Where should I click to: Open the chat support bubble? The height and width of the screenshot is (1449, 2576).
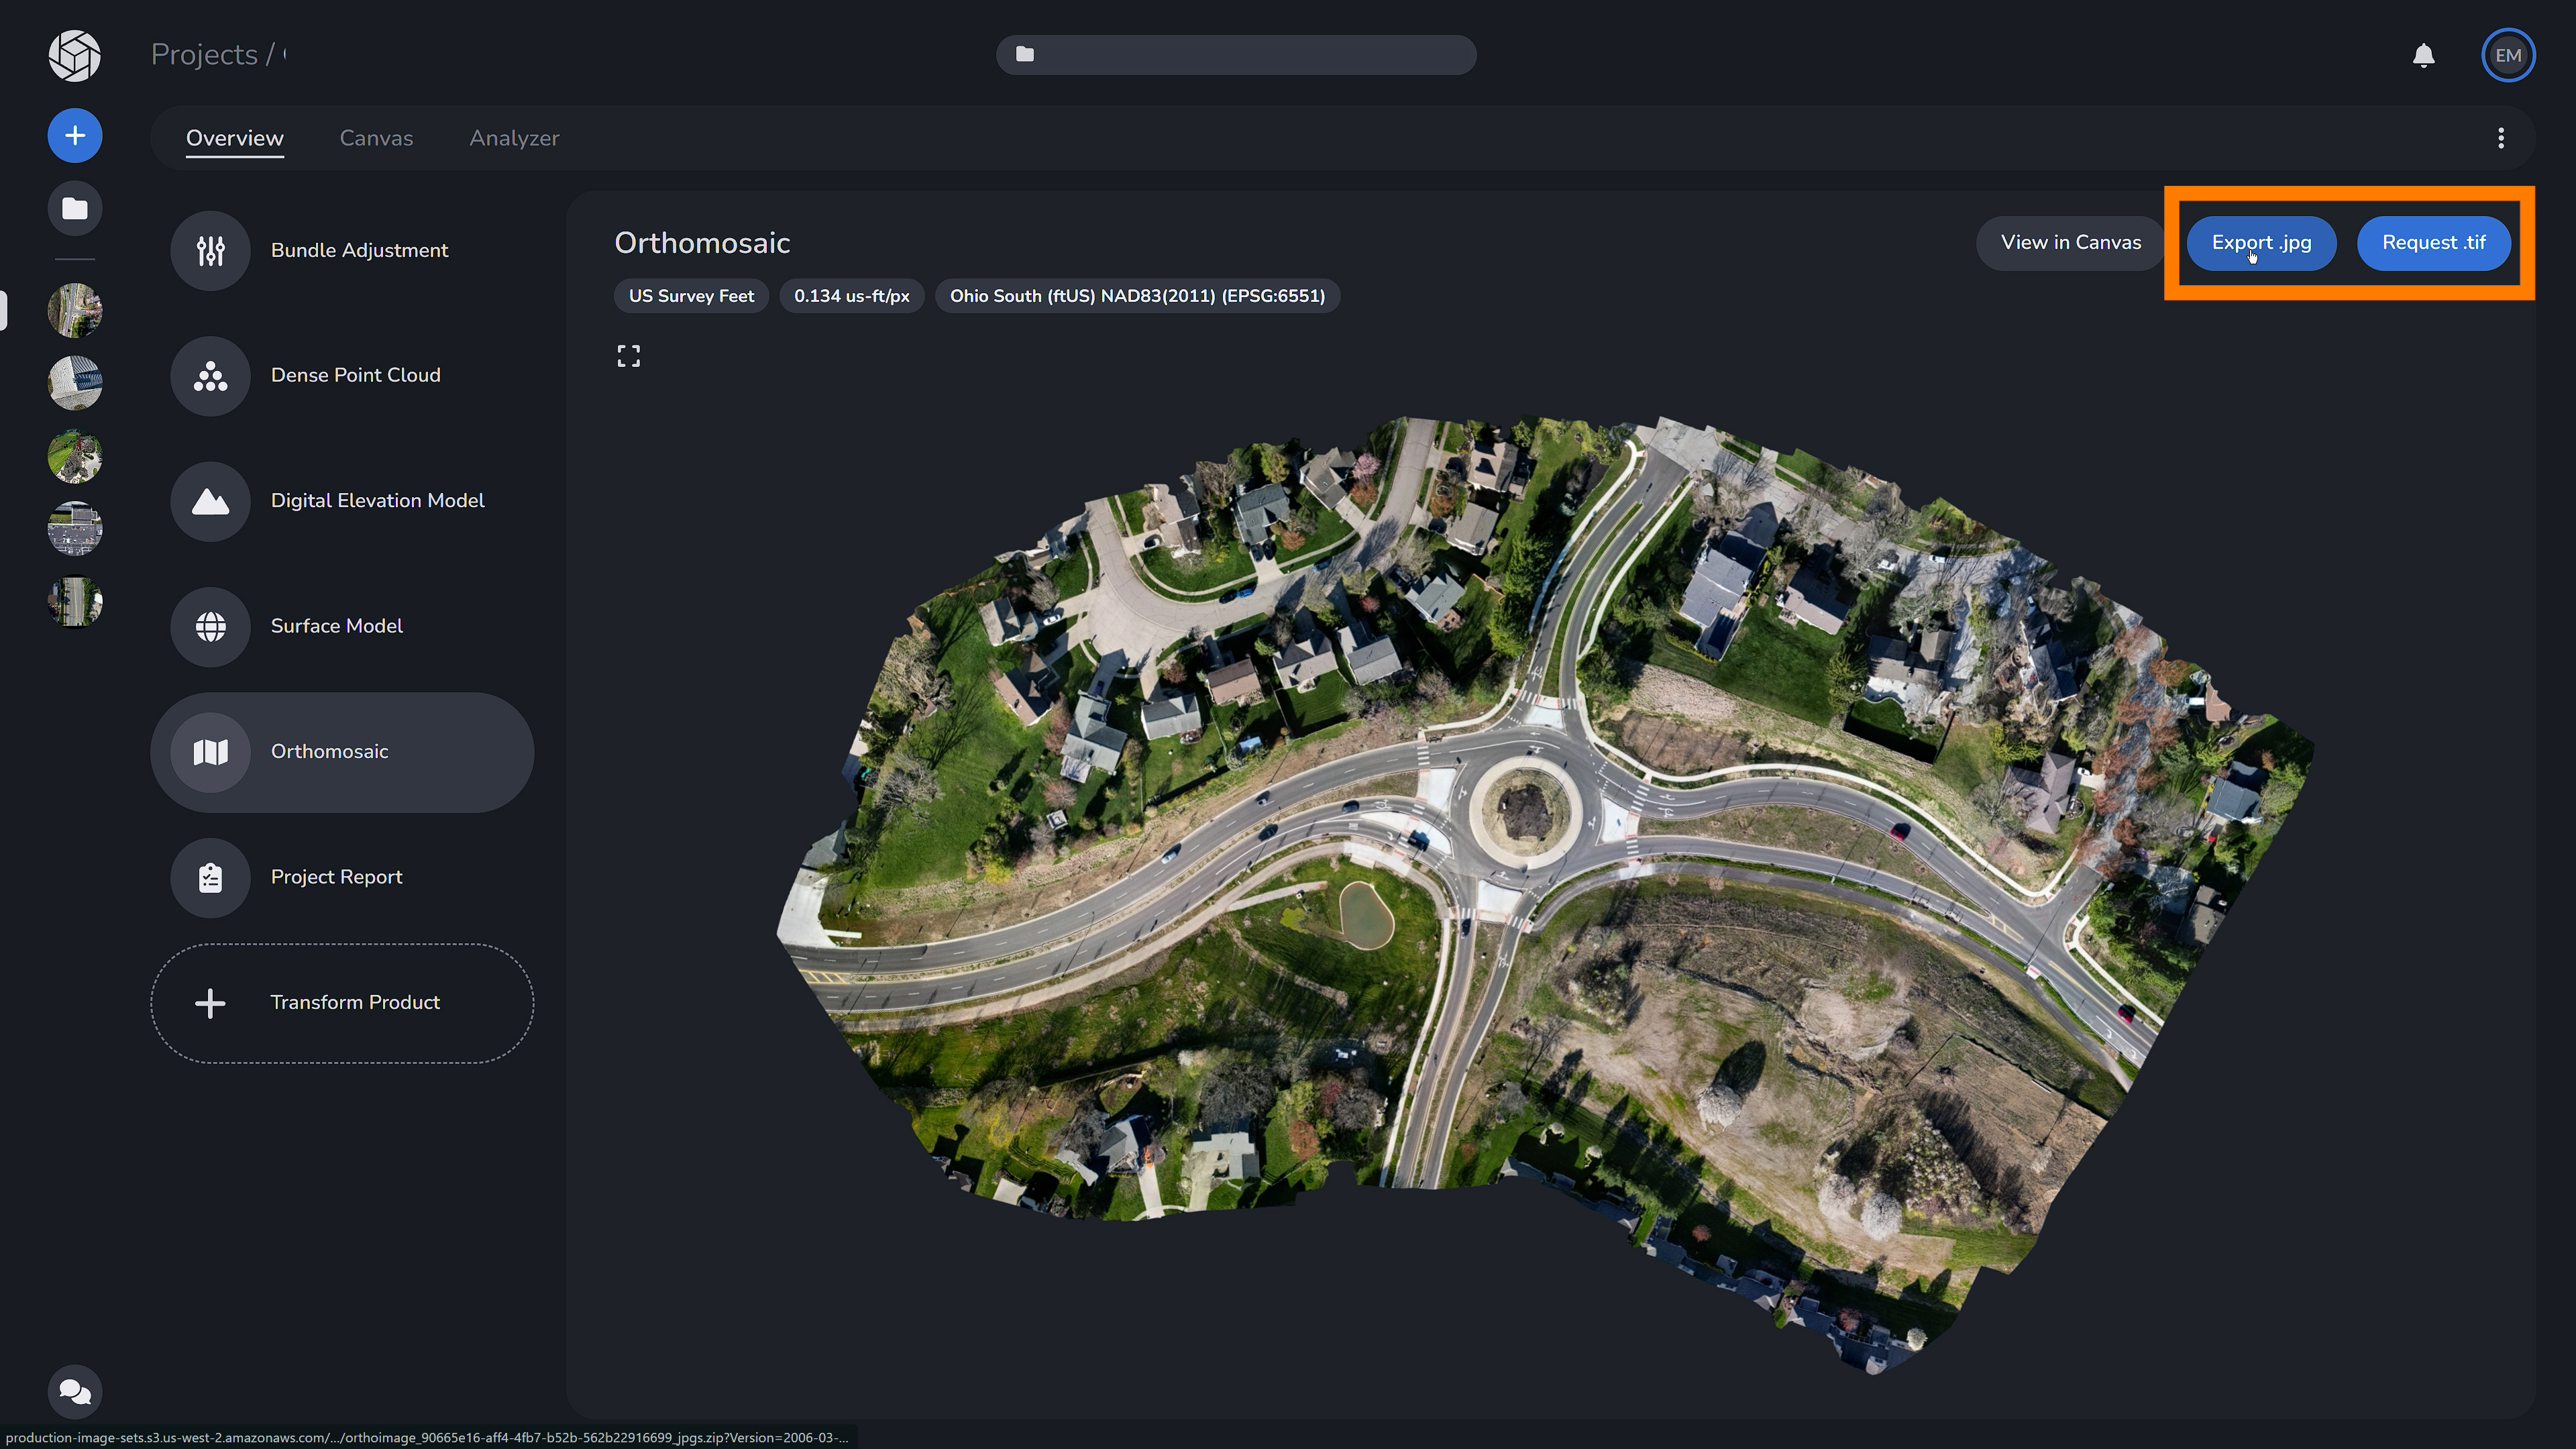pos(74,1391)
